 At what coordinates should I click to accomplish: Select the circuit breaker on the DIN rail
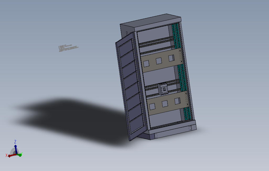click(x=163, y=89)
